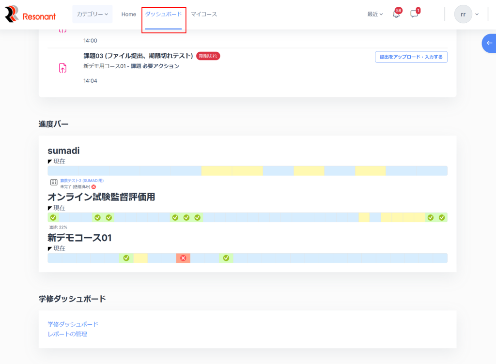The height and width of the screenshot is (364, 496).
Task: Open the 学修ダッシュボード link
Action: [73, 324]
